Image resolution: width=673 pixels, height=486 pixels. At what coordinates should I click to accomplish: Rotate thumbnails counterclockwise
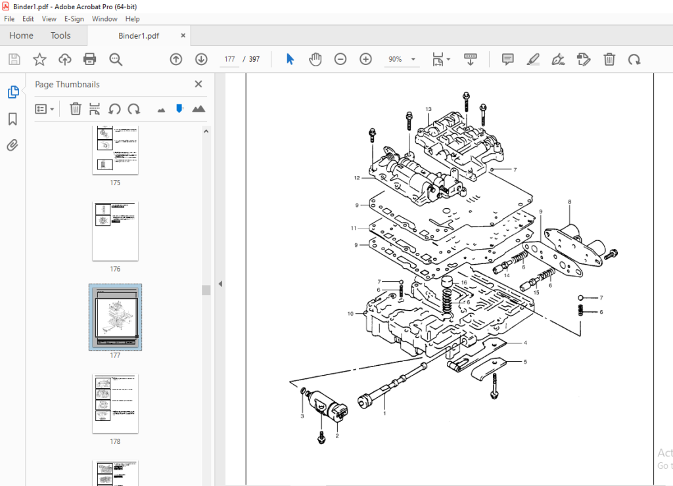(114, 109)
